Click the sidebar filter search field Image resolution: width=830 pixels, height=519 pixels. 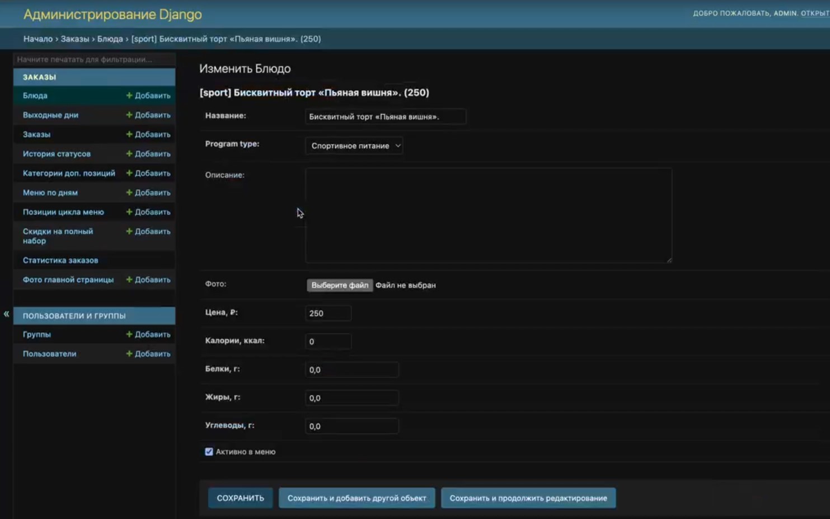(x=94, y=59)
